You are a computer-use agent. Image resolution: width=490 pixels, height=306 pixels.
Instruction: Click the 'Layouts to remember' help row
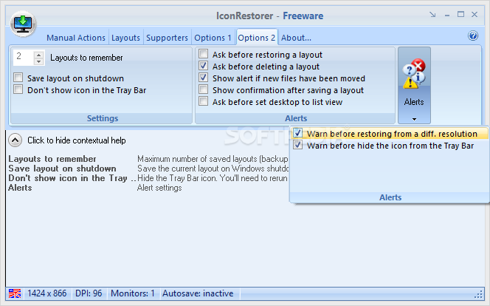pos(148,159)
